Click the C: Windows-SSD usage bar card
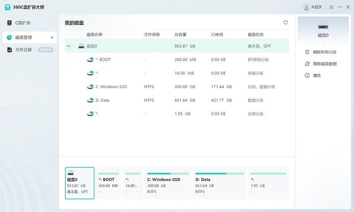354x212 pixels. 168,183
